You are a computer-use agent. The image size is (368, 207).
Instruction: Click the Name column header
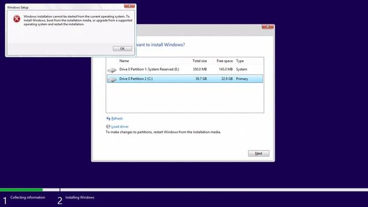(124, 61)
